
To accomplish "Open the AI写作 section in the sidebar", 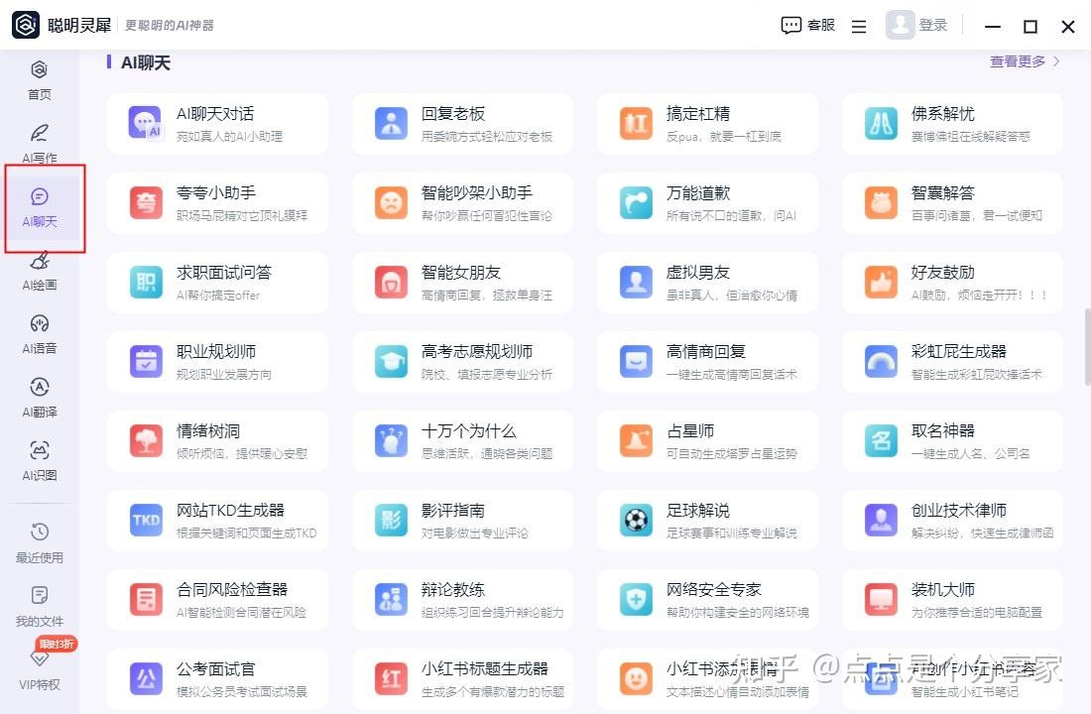I will pyautogui.click(x=38, y=142).
